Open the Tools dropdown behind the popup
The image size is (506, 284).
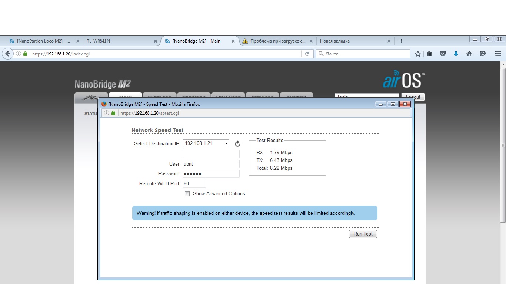367,96
